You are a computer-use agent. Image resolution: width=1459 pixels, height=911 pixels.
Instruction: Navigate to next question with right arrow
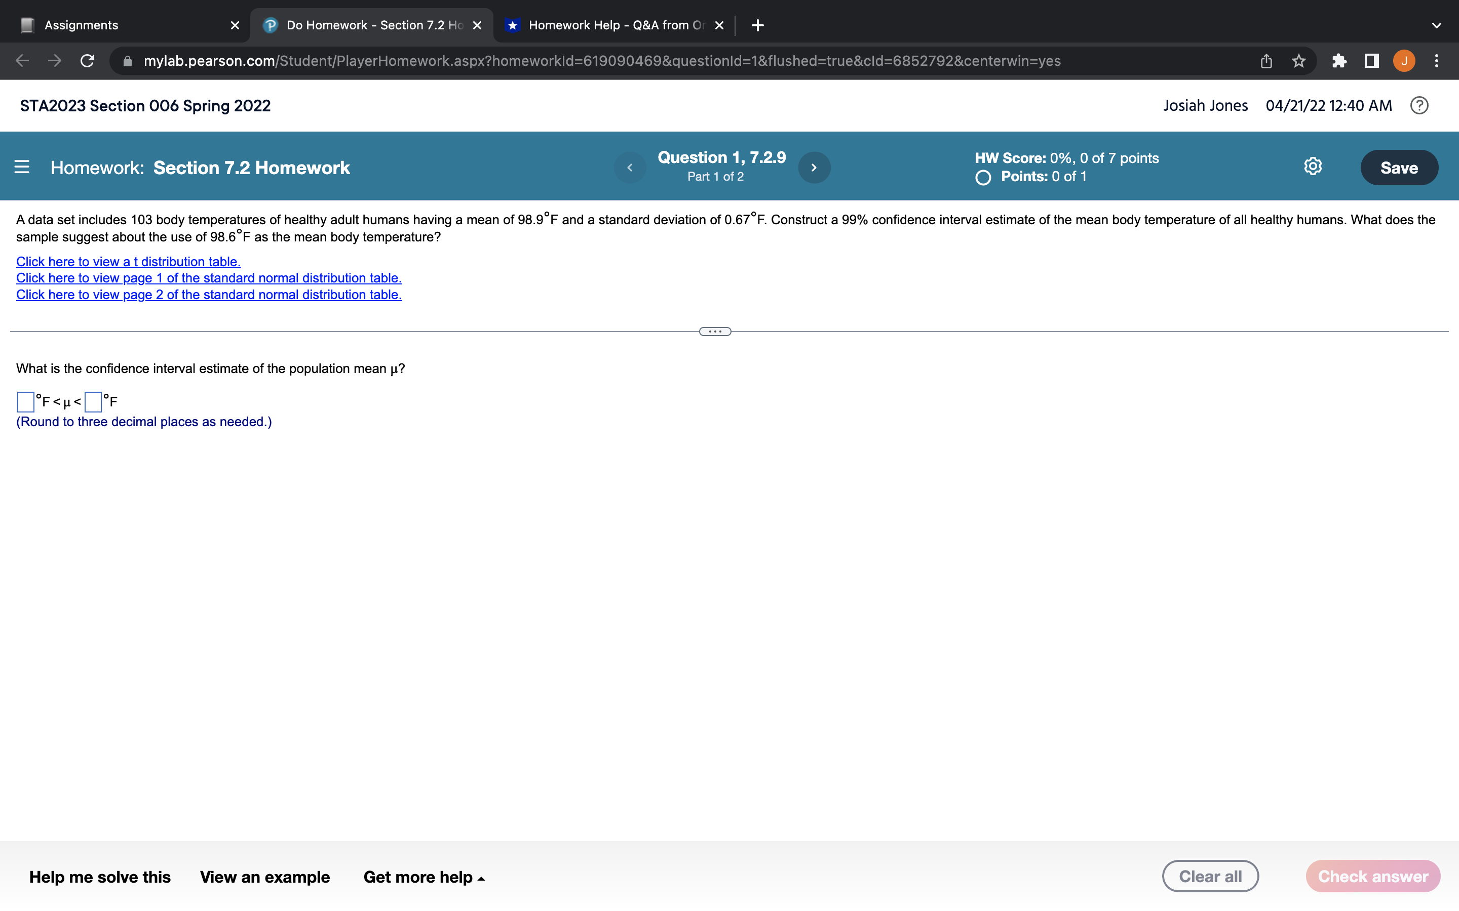tap(814, 167)
